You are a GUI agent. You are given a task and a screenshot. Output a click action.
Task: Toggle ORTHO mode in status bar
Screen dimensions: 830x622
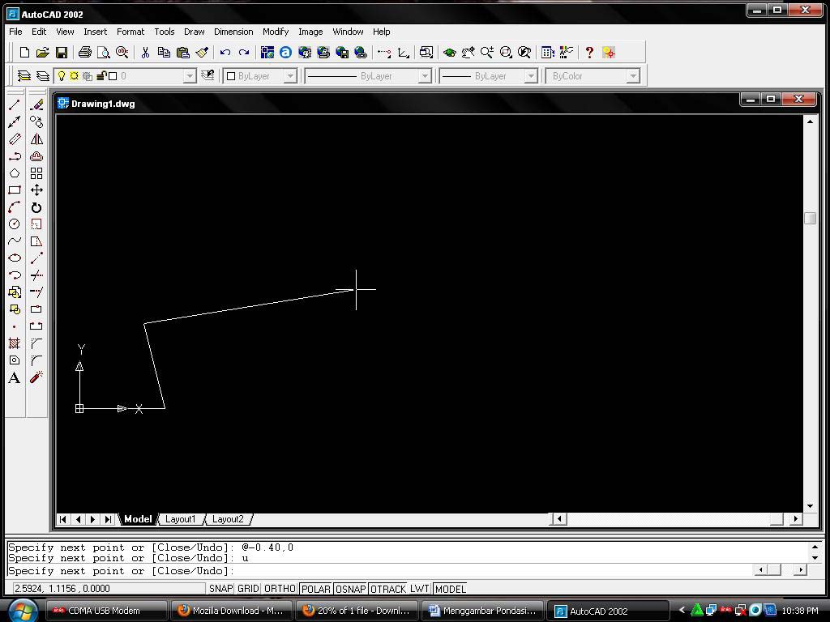[x=280, y=589]
